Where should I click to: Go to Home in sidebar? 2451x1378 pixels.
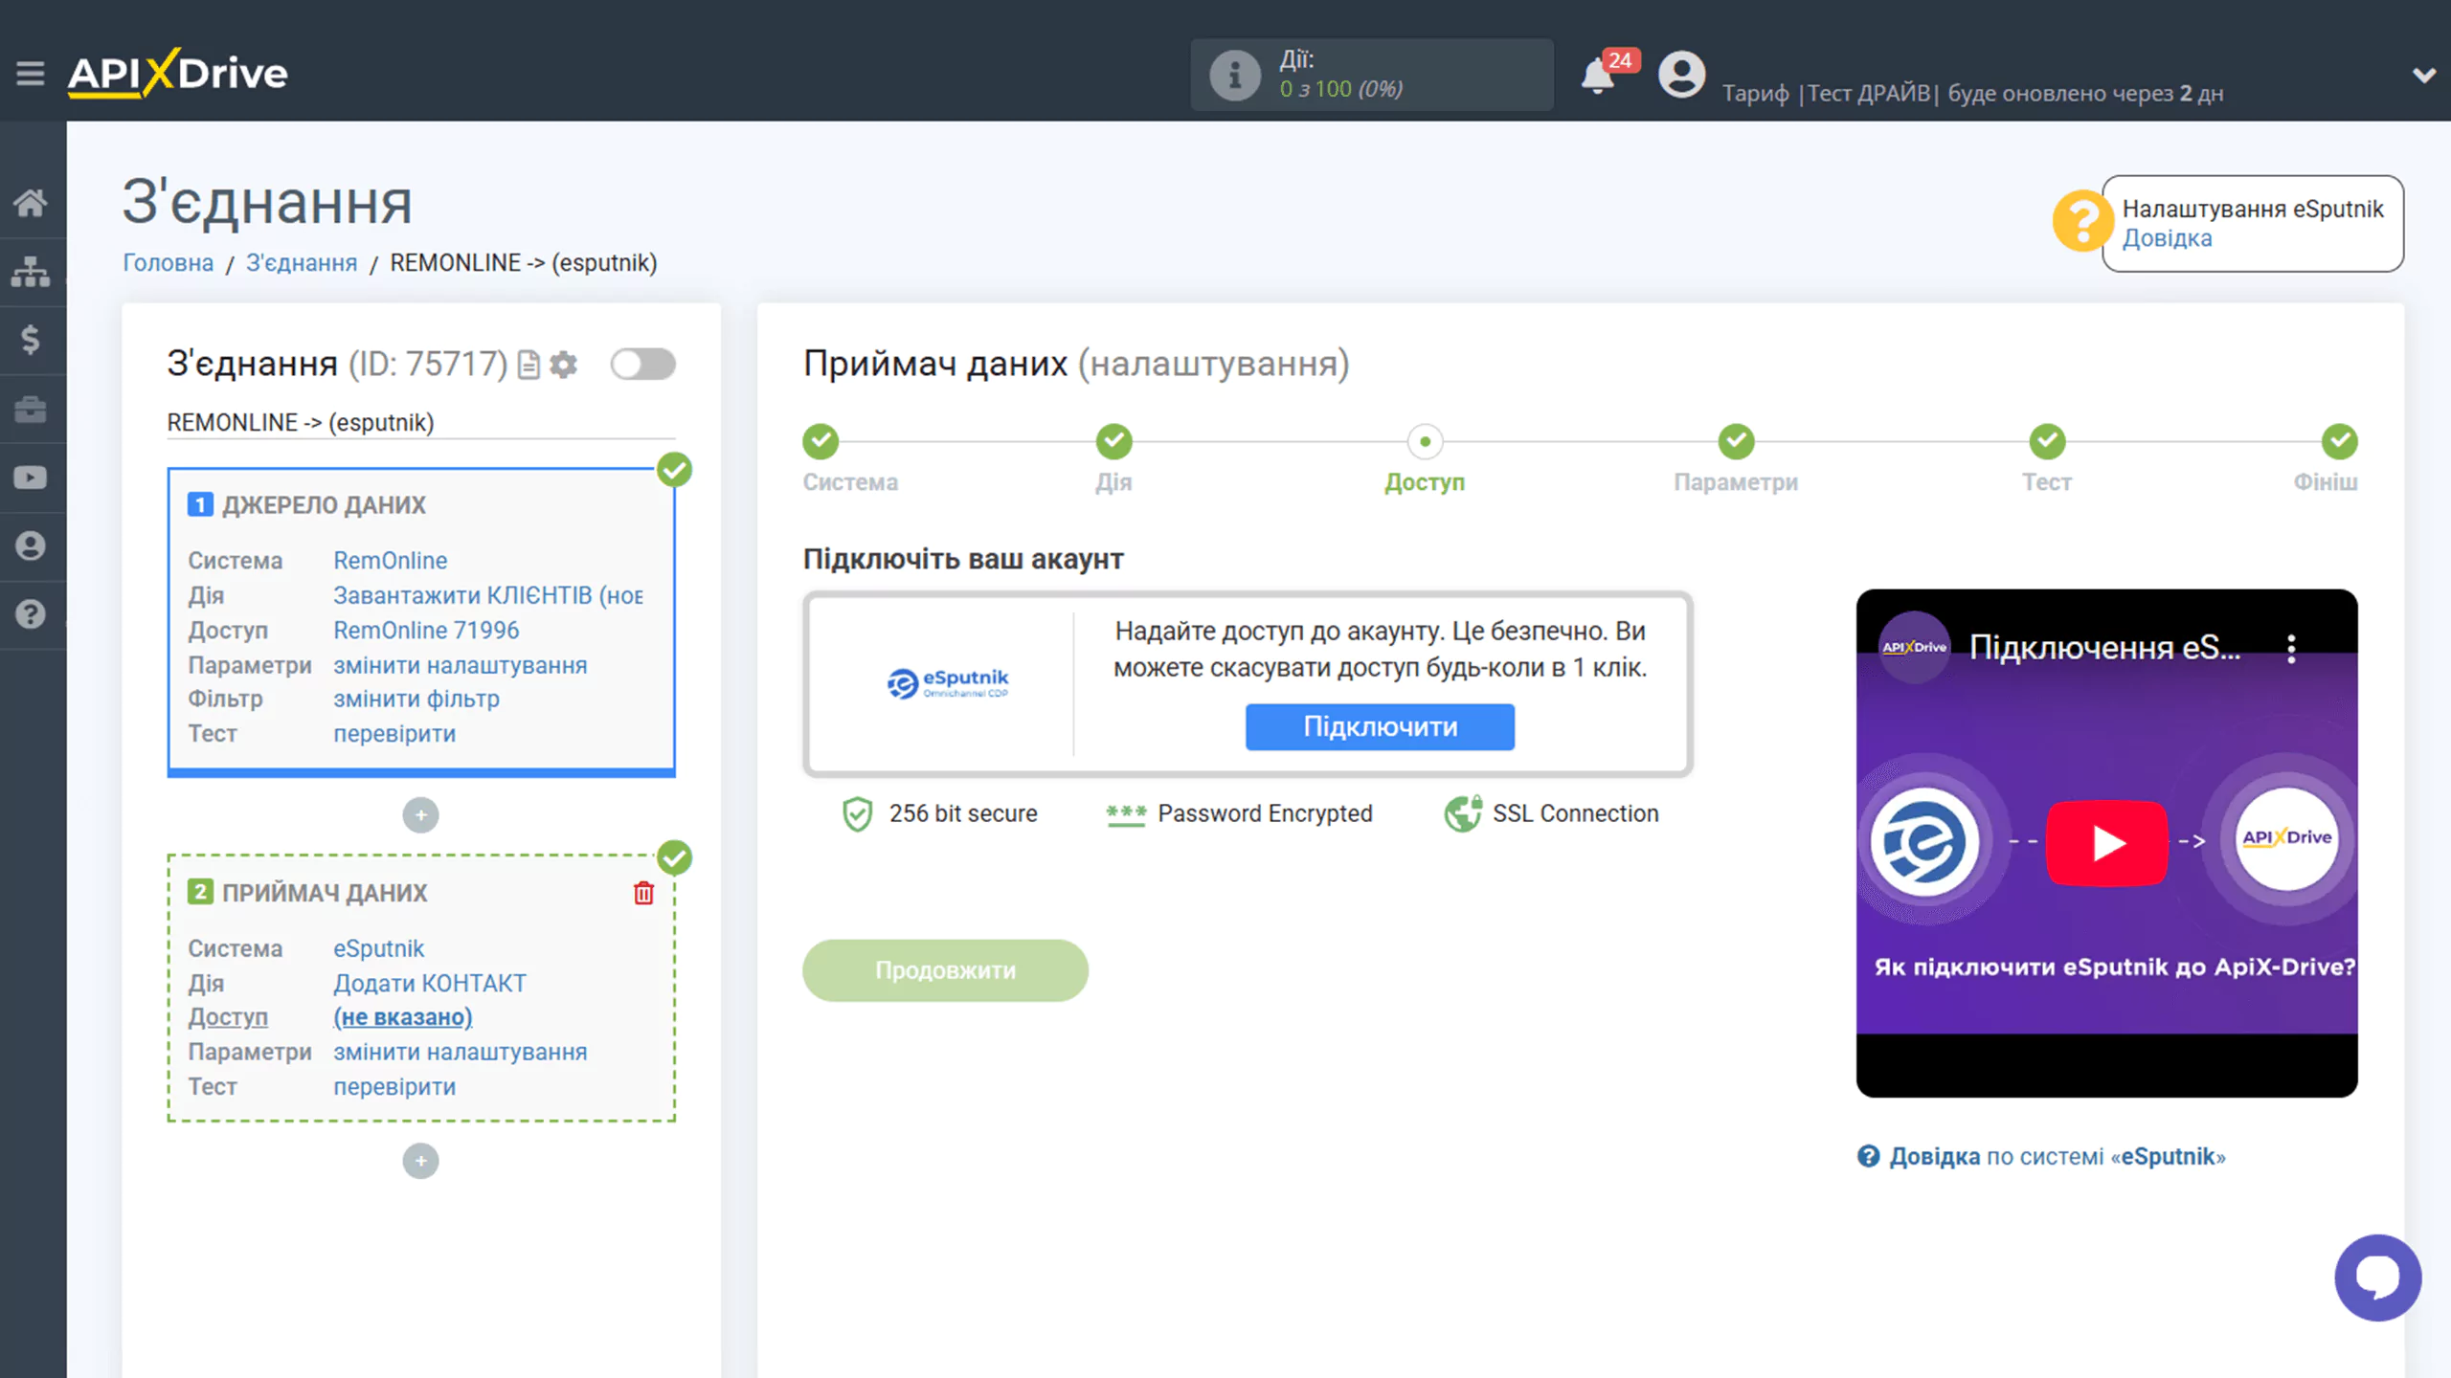pos(31,203)
